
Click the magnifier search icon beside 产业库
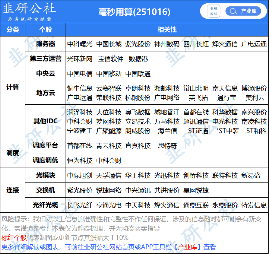[233, 11]
